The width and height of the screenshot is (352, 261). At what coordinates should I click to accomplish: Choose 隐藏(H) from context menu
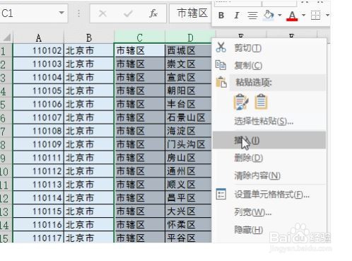[249, 230]
